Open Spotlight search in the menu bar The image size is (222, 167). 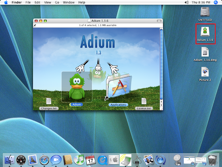point(216,2)
